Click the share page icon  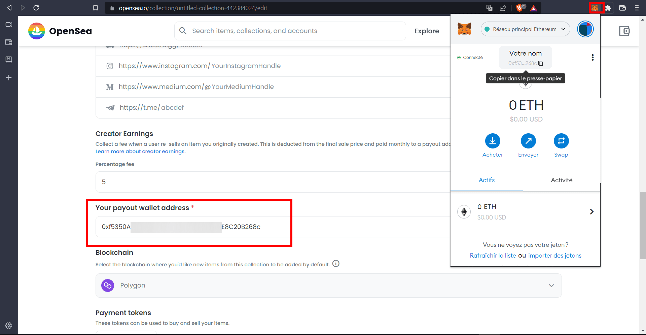pos(503,8)
